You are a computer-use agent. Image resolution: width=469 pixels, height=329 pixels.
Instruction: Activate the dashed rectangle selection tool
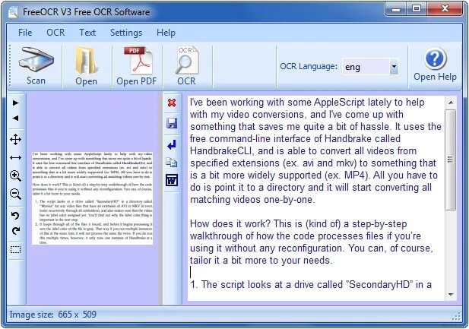coord(15,249)
